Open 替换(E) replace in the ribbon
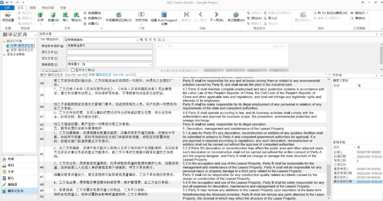Screen dimensions: 383x201 tap(358, 18)
